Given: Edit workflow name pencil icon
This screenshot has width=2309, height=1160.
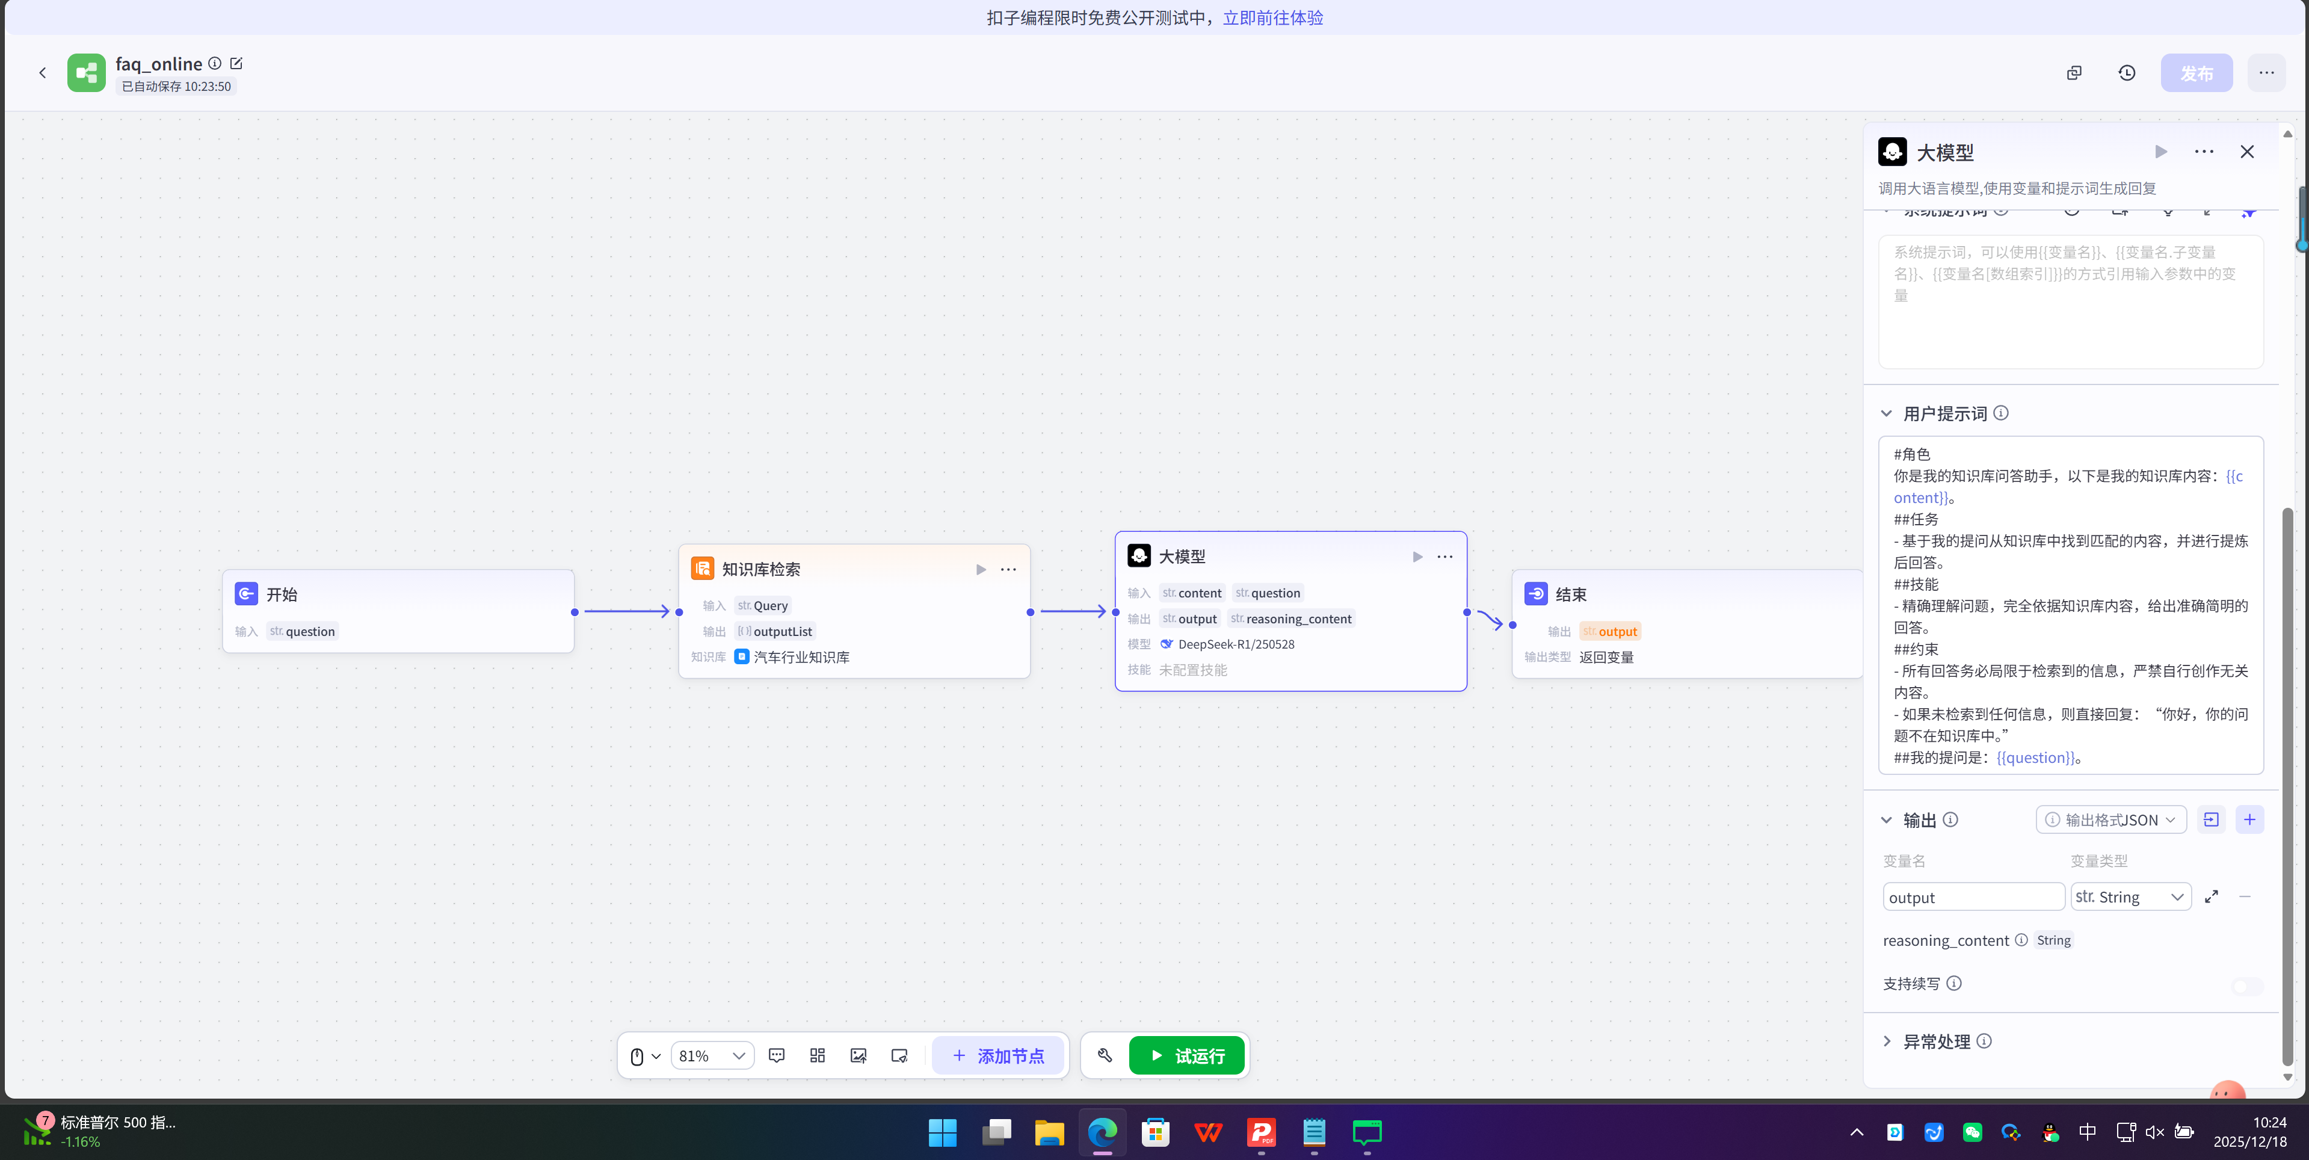Looking at the screenshot, I should click(x=236, y=64).
